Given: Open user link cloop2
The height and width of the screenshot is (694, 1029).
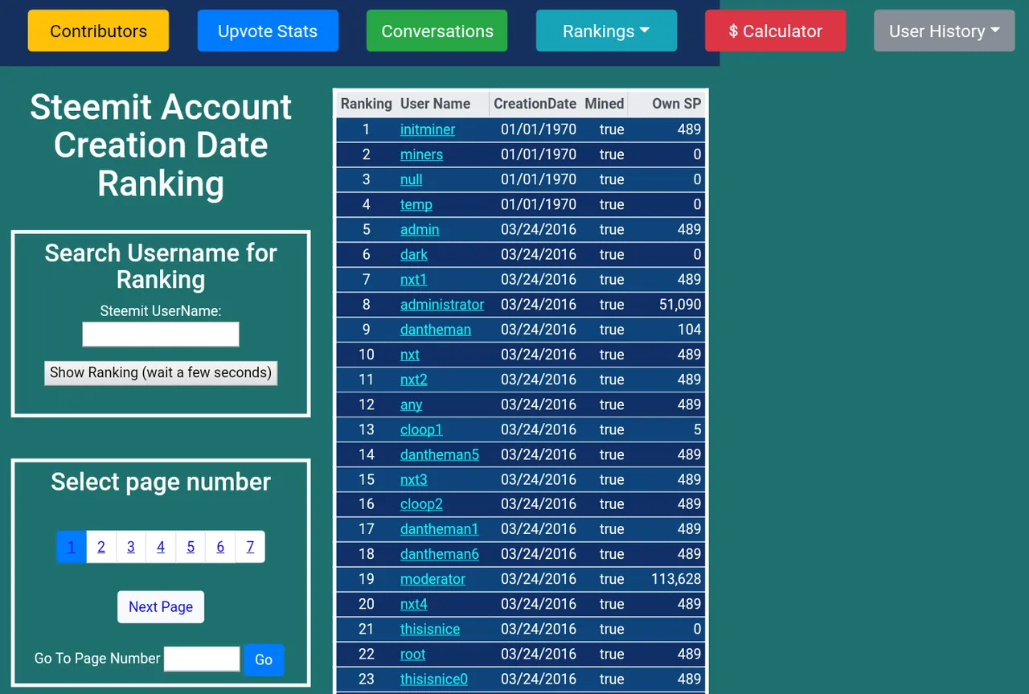Looking at the screenshot, I should click(x=421, y=504).
